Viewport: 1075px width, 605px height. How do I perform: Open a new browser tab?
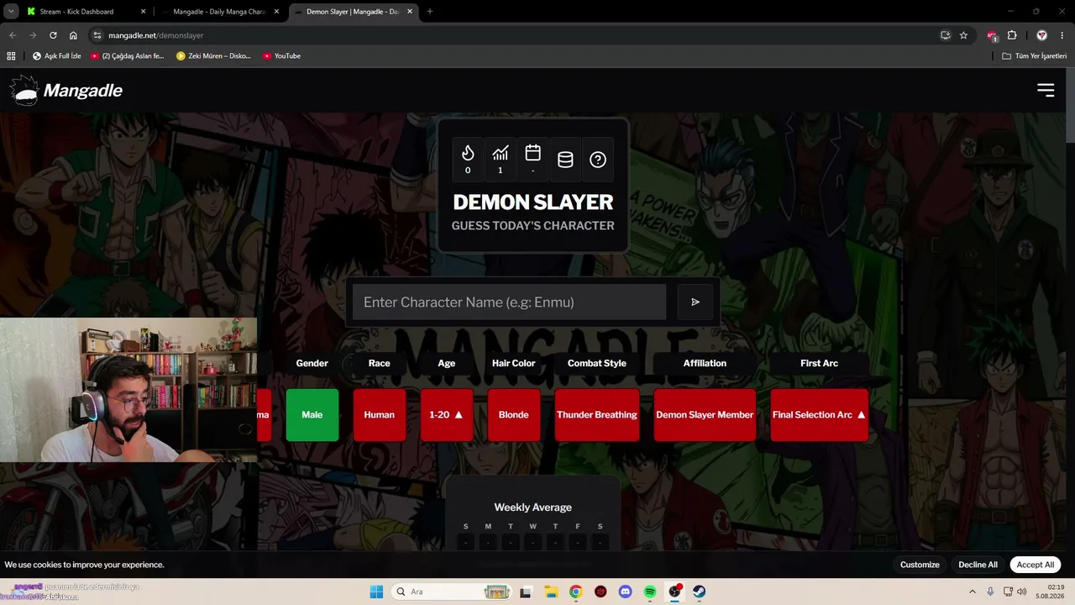430,12
